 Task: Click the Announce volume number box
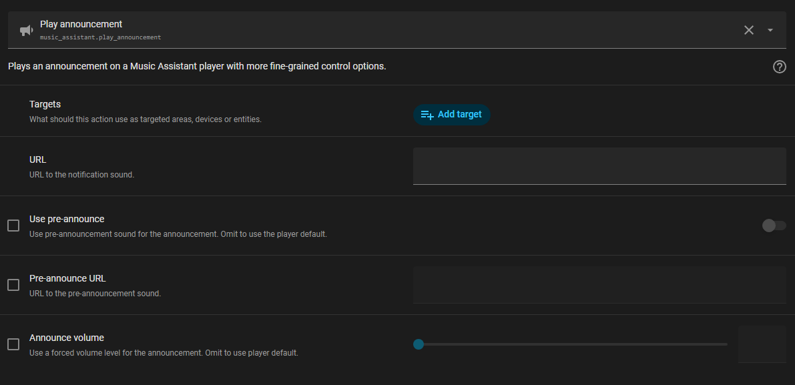coord(762,344)
